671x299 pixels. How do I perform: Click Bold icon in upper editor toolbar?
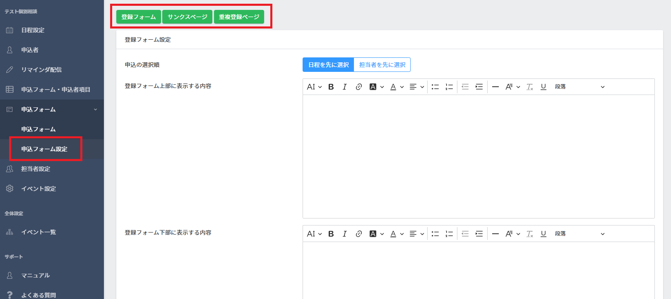click(331, 87)
